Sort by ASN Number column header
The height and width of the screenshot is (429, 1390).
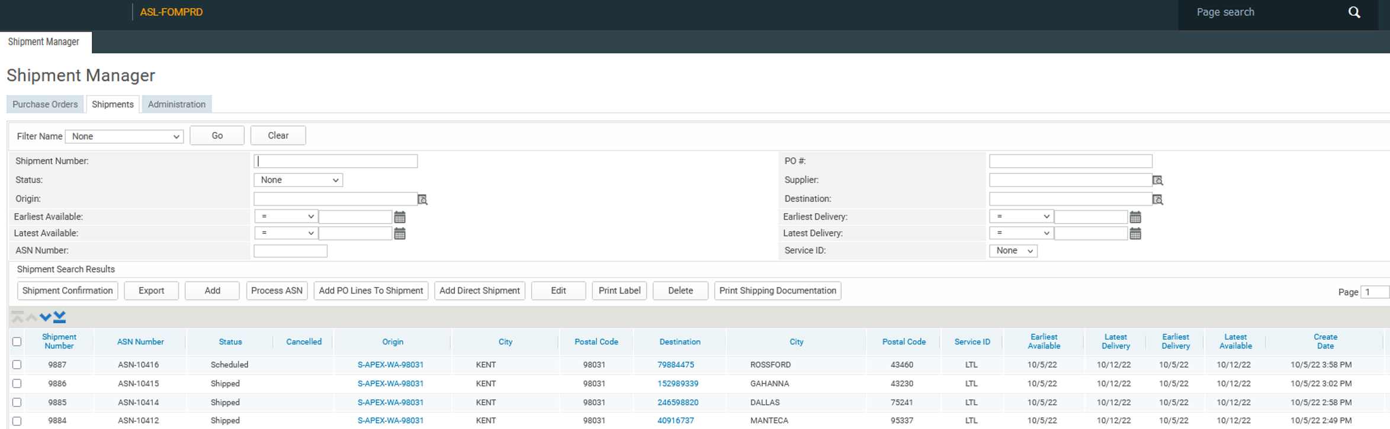click(x=140, y=342)
